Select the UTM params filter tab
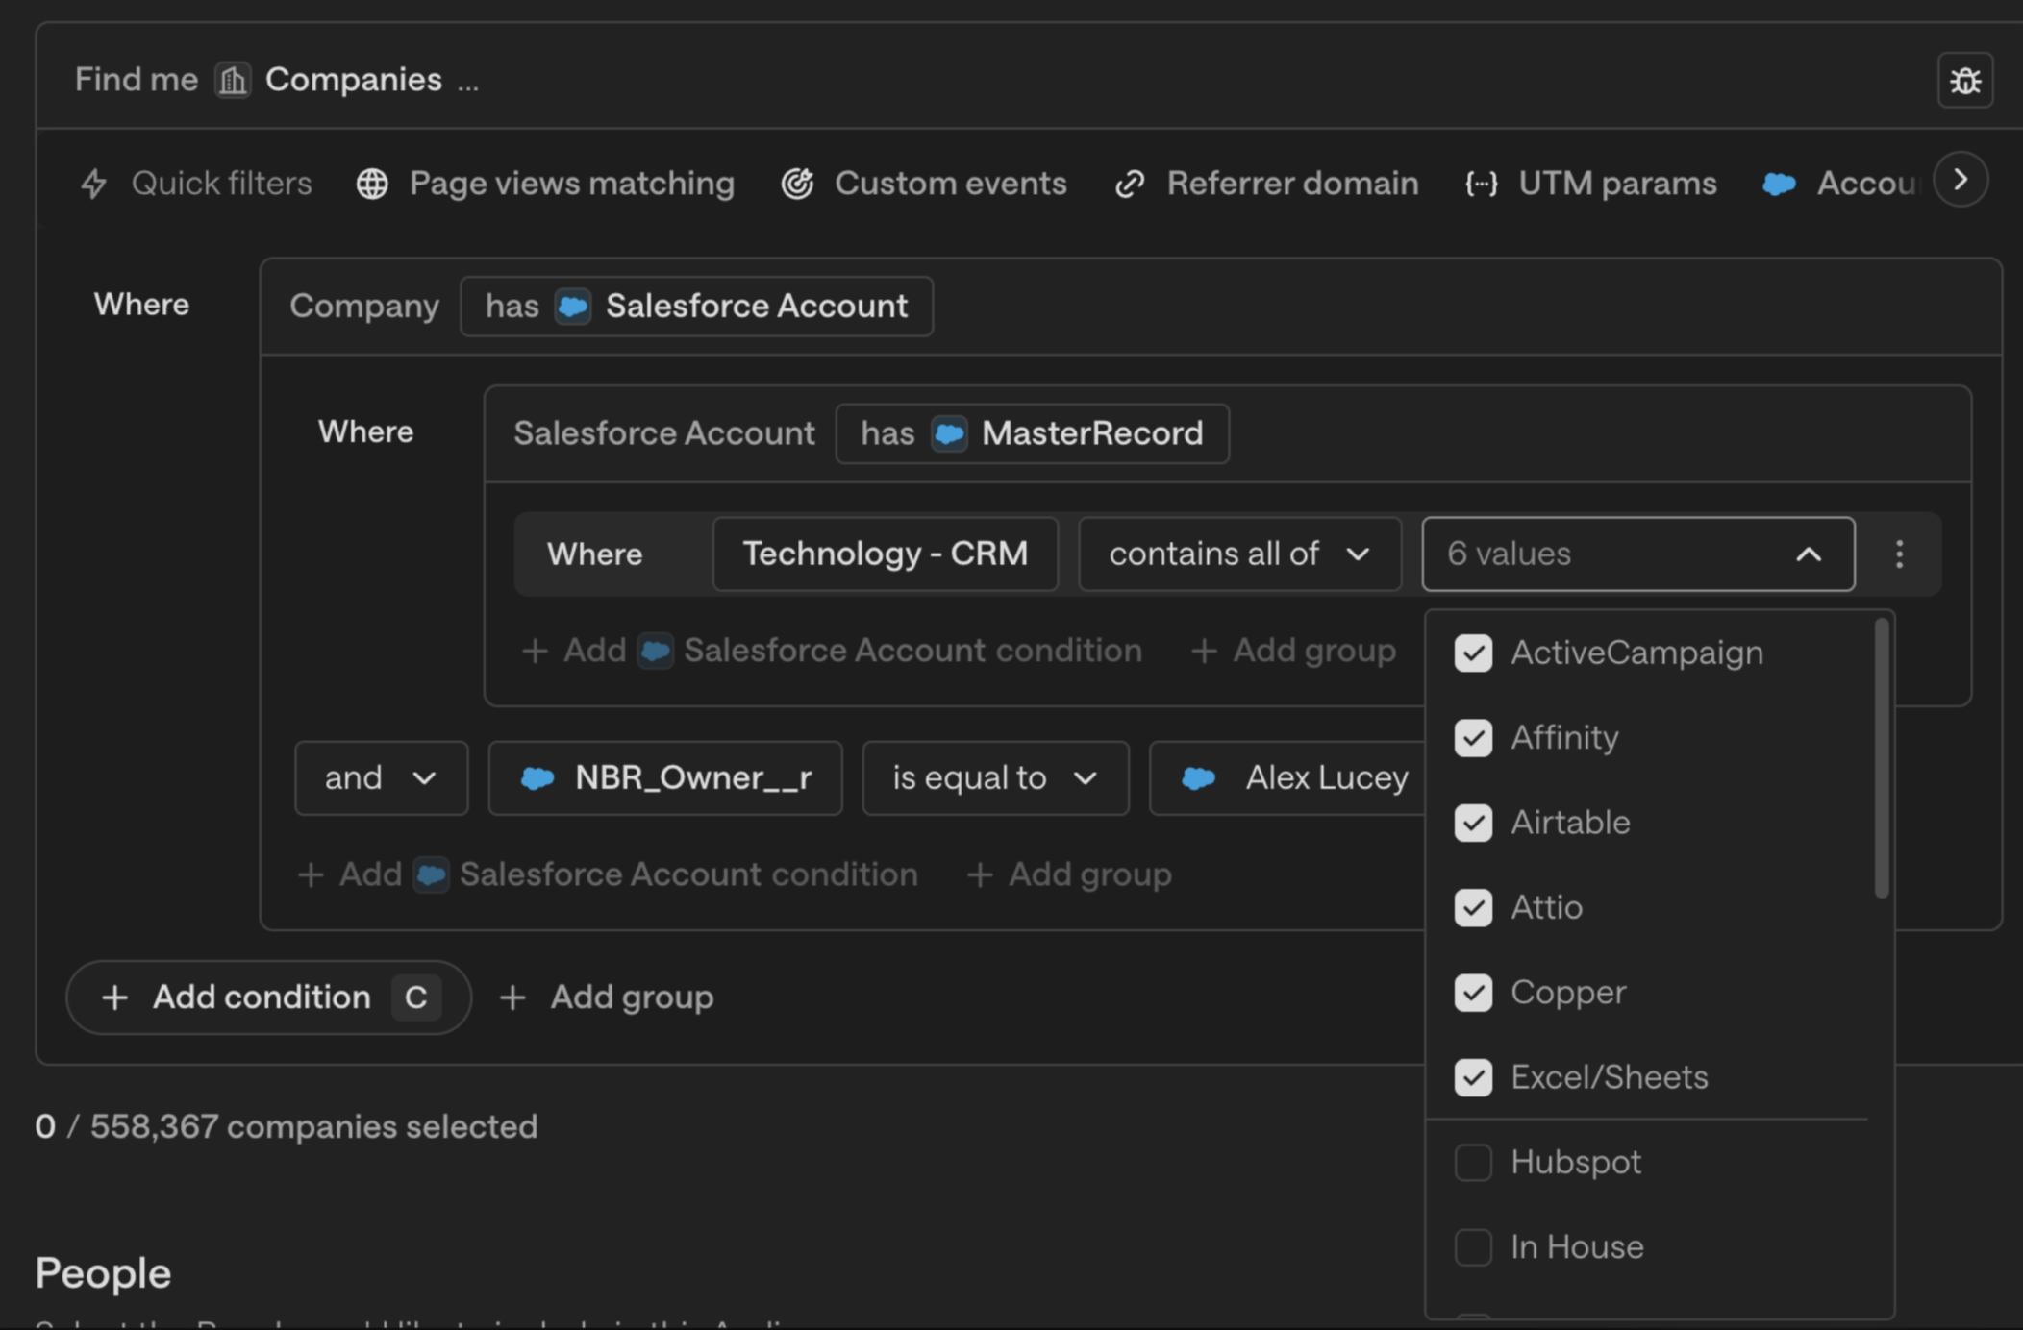 [x=1590, y=184]
